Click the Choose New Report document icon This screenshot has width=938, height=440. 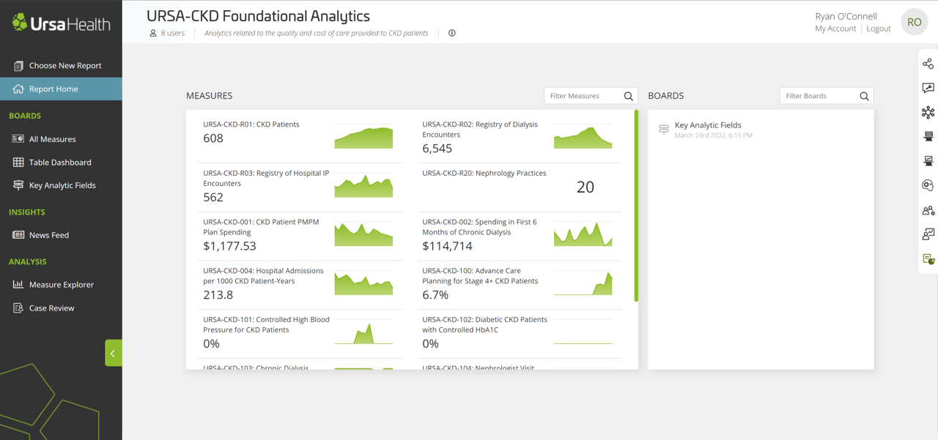[18, 65]
